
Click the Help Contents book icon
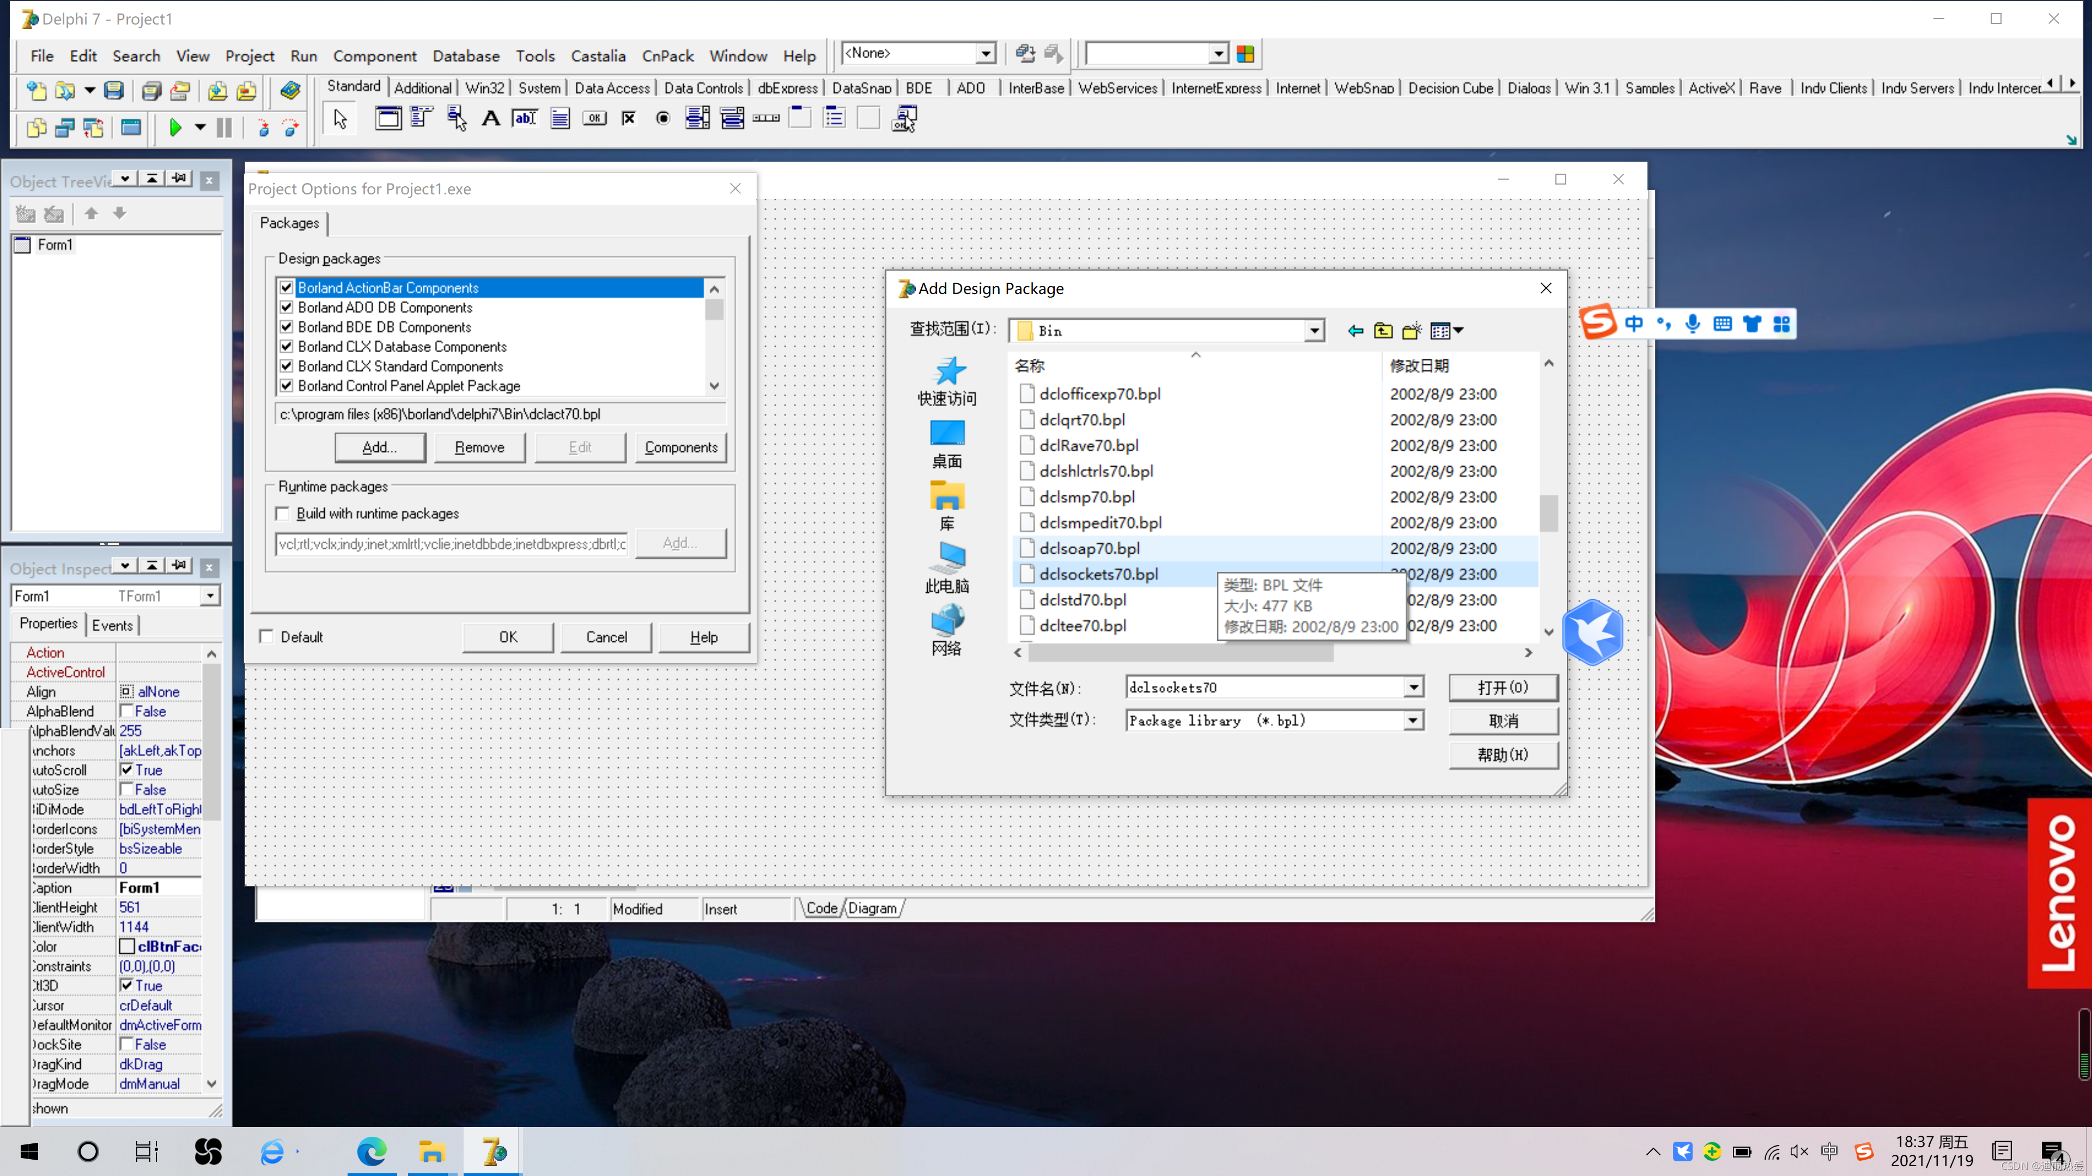pos(290,90)
